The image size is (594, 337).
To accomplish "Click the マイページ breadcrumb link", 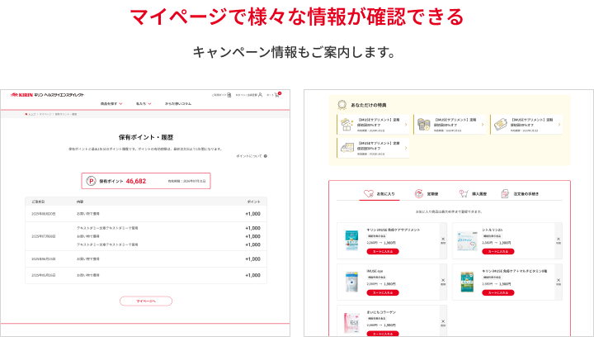I will pos(45,114).
